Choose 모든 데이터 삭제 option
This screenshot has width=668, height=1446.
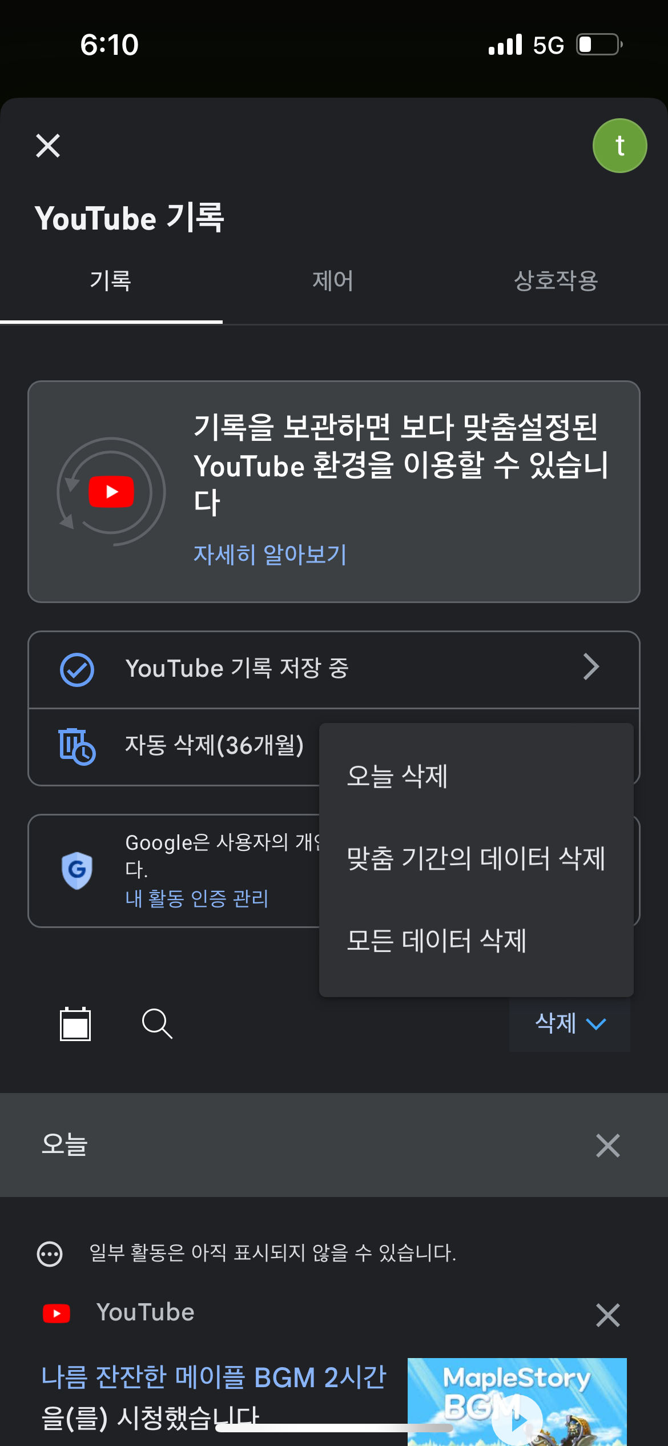pyautogui.click(x=477, y=941)
